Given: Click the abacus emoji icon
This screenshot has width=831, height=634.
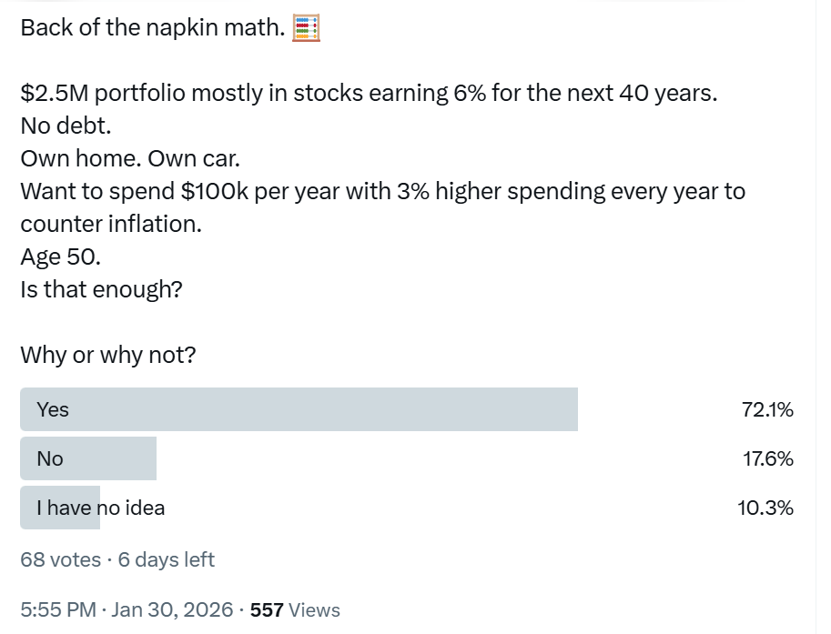Looking at the screenshot, I should point(307,28).
